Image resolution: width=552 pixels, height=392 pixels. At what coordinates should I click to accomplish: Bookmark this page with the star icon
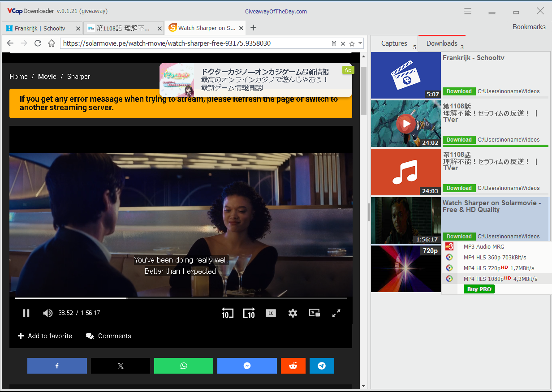(x=352, y=43)
